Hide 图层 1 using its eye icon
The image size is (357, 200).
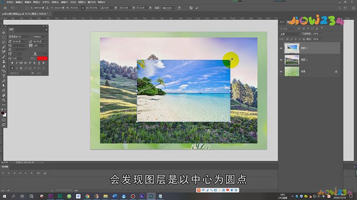click(x=281, y=60)
